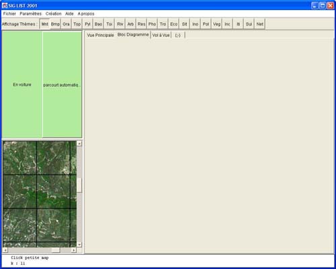Open the Paramètres menu
336x269 pixels.
[x=30, y=13]
